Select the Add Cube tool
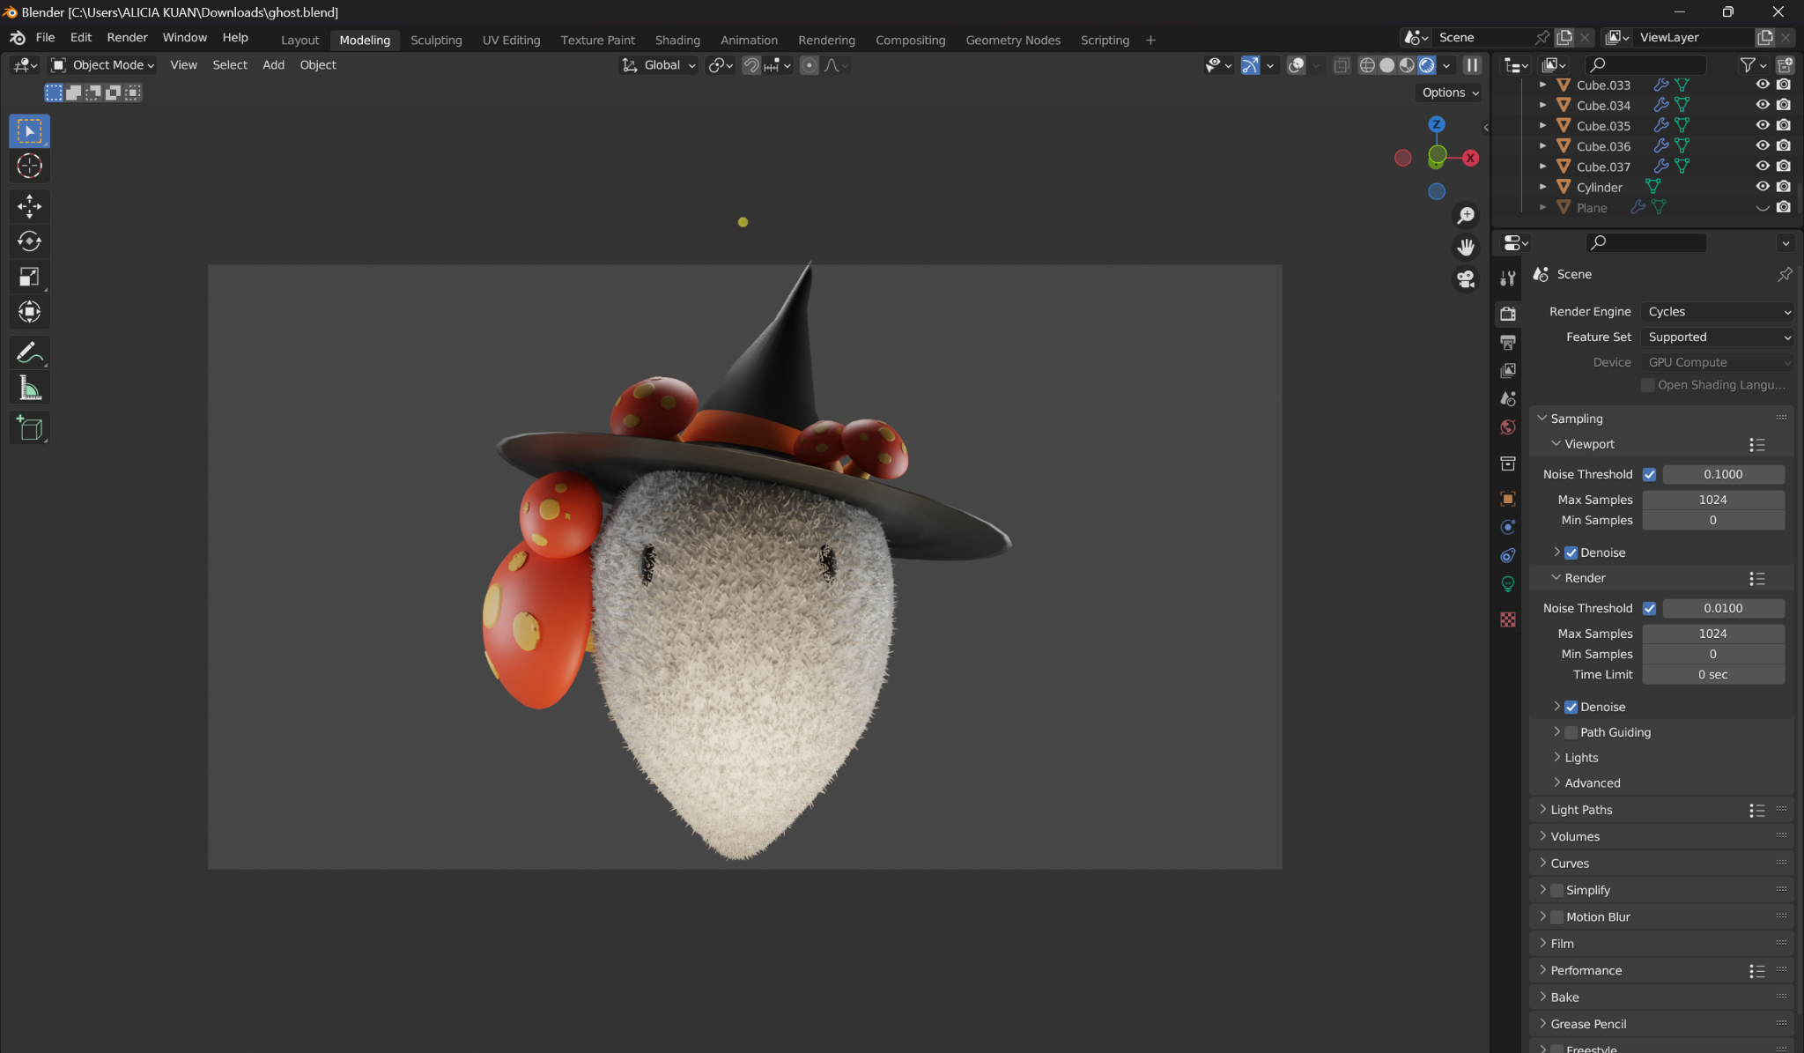The width and height of the screenshot is (1804, 1053). 29,428
